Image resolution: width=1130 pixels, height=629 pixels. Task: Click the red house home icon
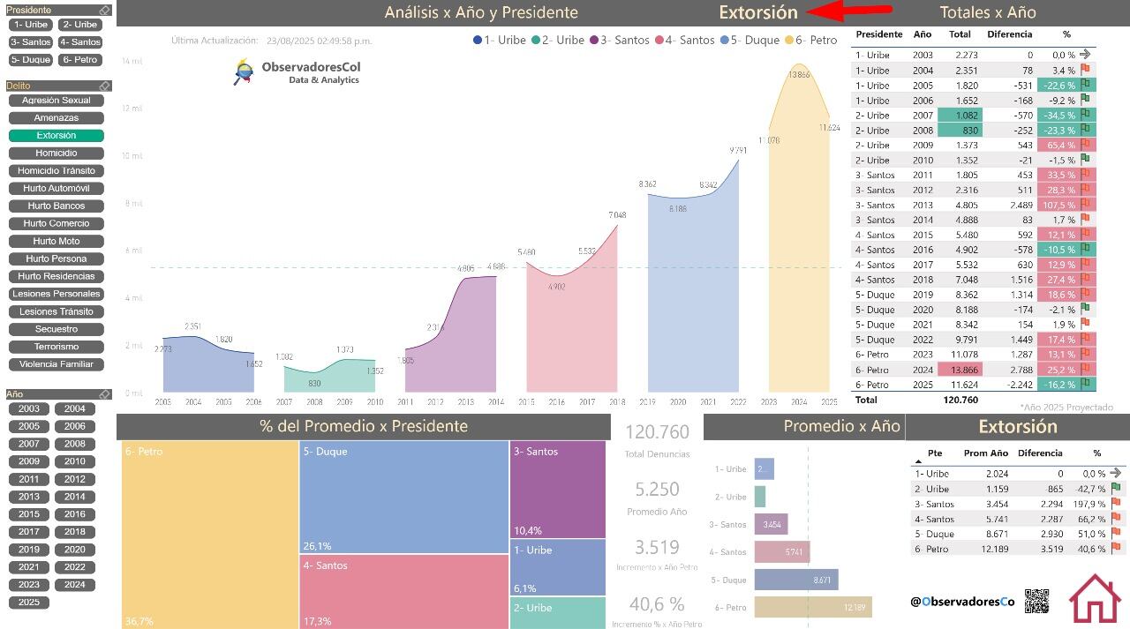(x=1095, y=598)
